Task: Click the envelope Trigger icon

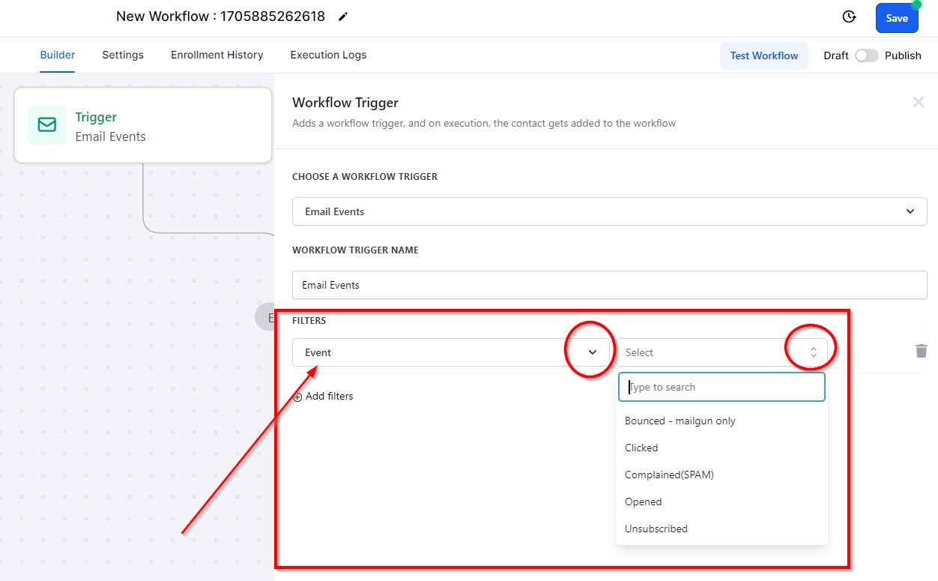Action: [x=46, y=125]
